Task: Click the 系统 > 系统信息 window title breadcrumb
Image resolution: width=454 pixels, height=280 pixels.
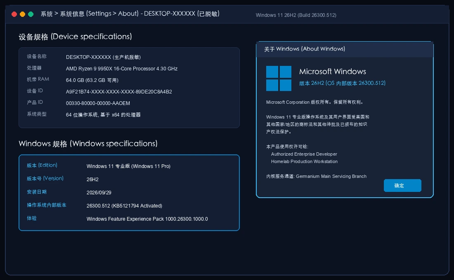Action: point(130,14)
